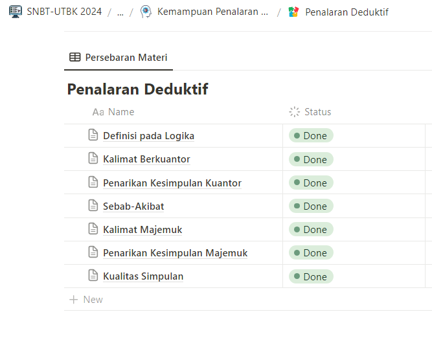The width and height of the screenshot is (432, 345).
Task: Click page icon of Kalimat Majemuk
Action: pos(93,228)
